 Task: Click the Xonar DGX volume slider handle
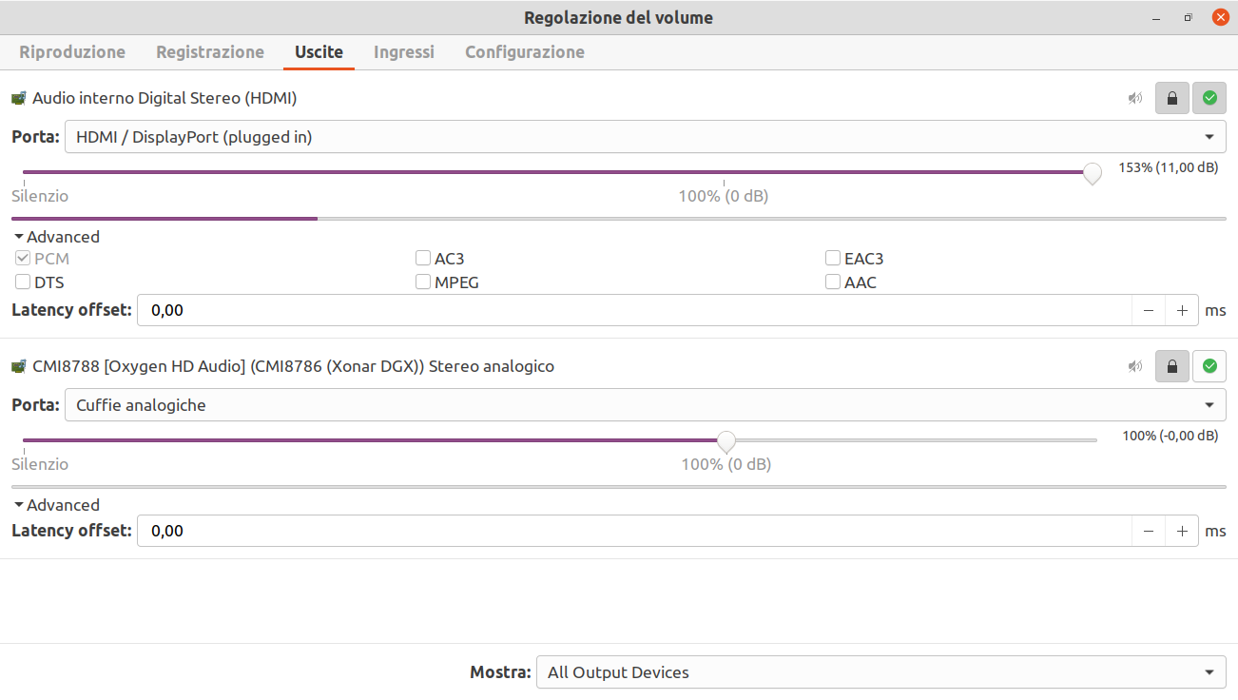pos(726,441)
